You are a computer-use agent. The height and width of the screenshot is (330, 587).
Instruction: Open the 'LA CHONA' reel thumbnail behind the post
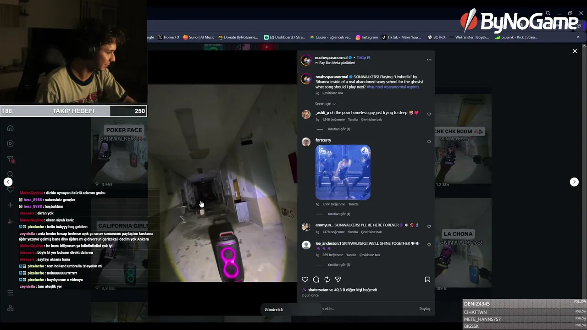coord(463,243)
